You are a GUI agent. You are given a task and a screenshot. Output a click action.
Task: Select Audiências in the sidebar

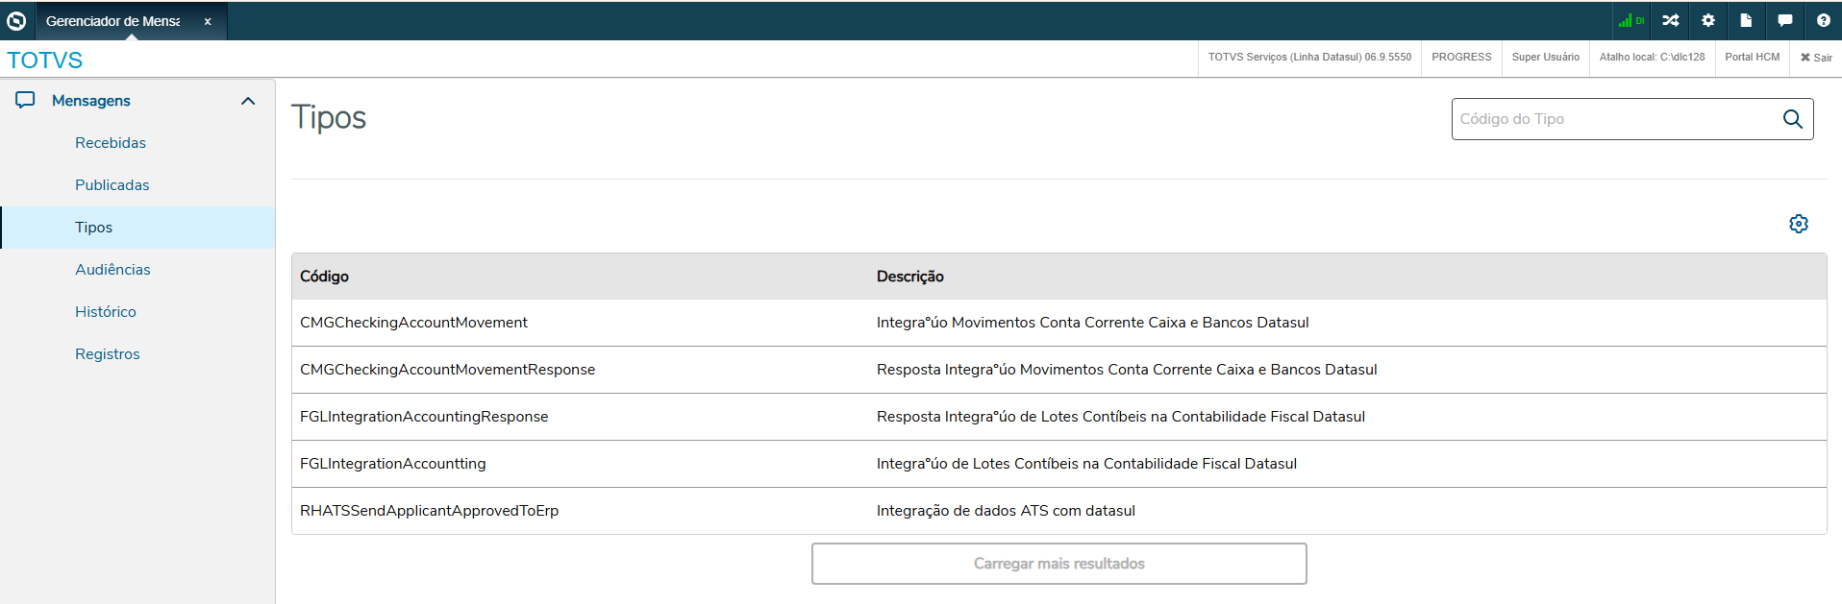pos(112,270)
